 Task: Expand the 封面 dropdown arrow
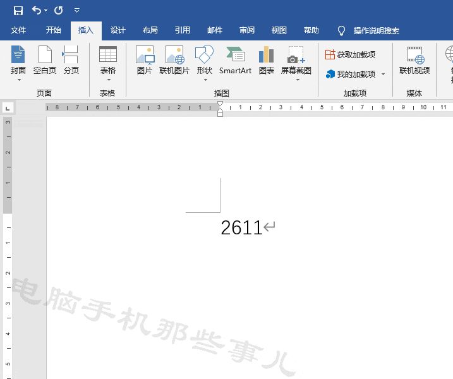19,80
